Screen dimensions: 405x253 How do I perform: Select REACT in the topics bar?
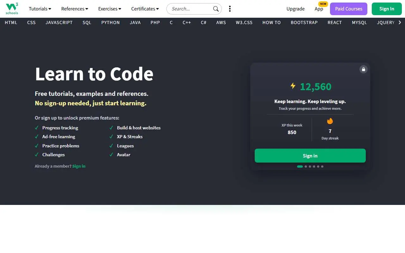pyautogui.click(x=335, y=22)
